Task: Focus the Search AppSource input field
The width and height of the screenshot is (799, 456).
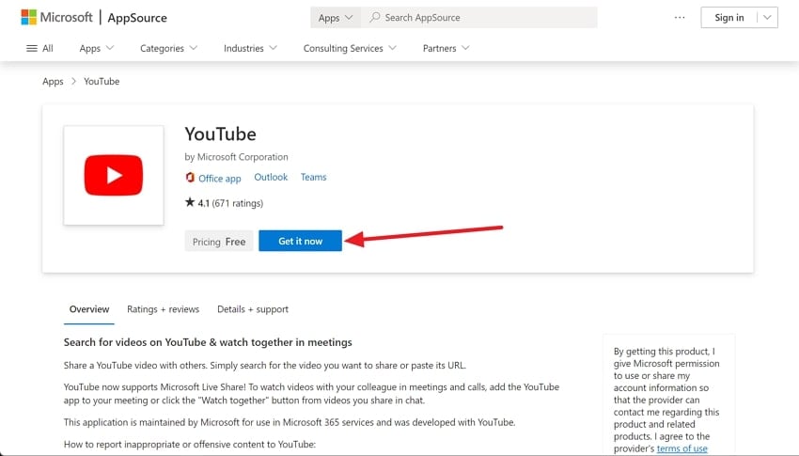Action: click(479, 17)
